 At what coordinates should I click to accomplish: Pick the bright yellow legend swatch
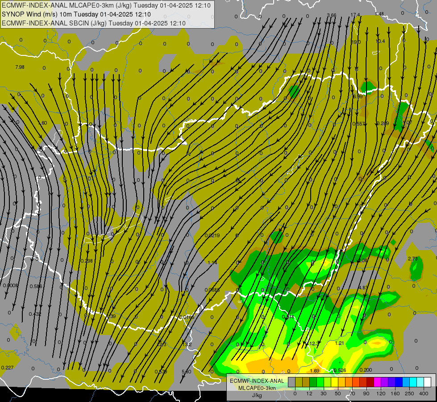[x=335, y=382]
